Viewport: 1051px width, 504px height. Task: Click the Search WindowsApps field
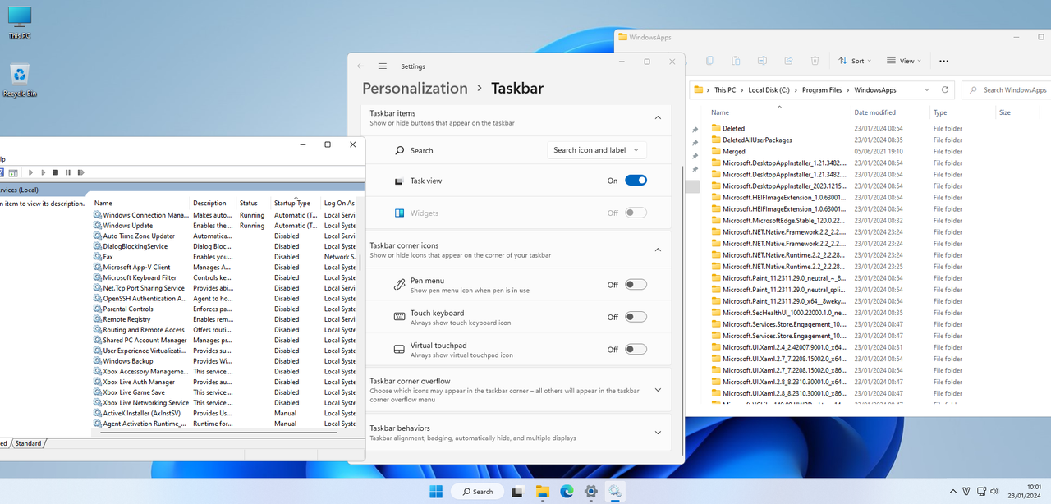pyautogui.click(x=1007, y=90)
